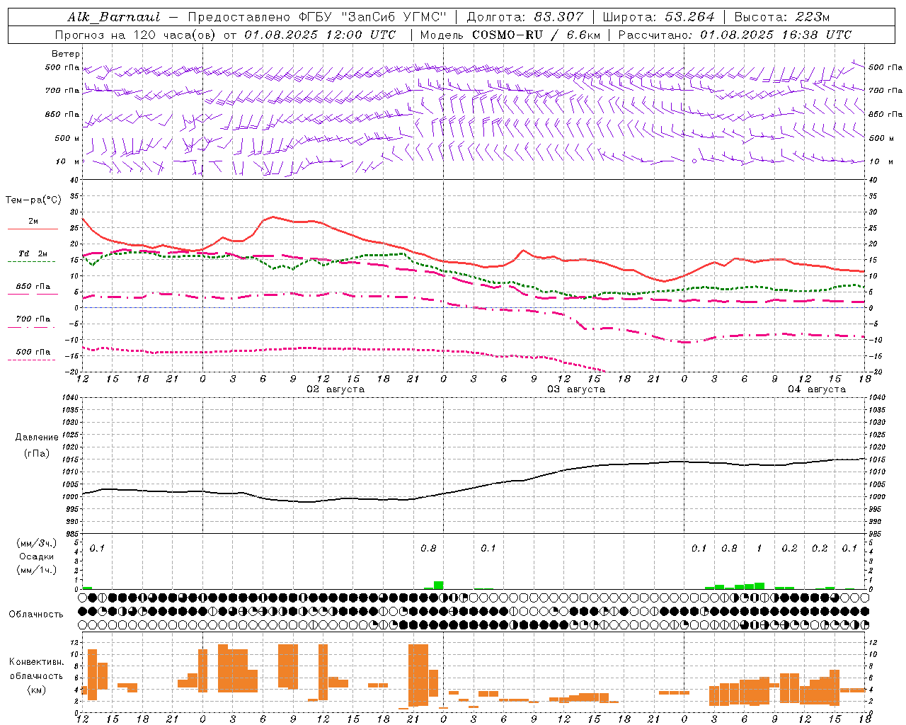Viewport: 906px width, 725px height.
Task: Click the tallest green precipitation bar near midnight 03 августа
Action: coord(439,586)
